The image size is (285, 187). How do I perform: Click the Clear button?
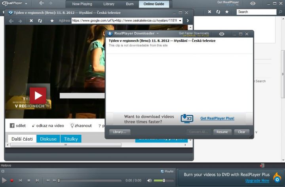point(241,132)
